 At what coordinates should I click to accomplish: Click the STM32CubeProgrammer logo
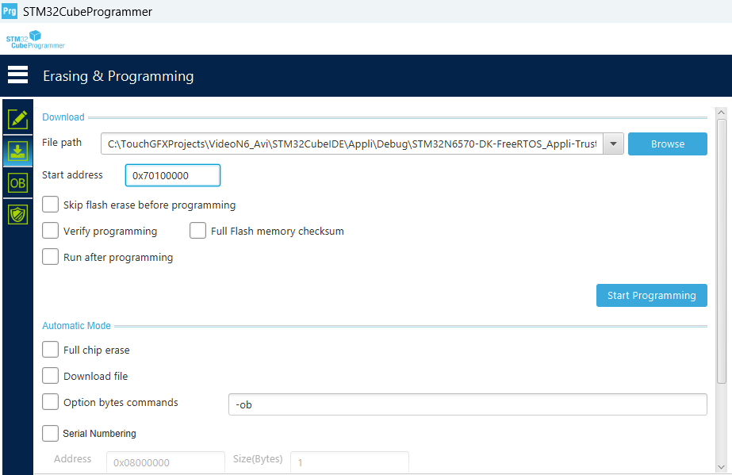click(x=36, y=40)
